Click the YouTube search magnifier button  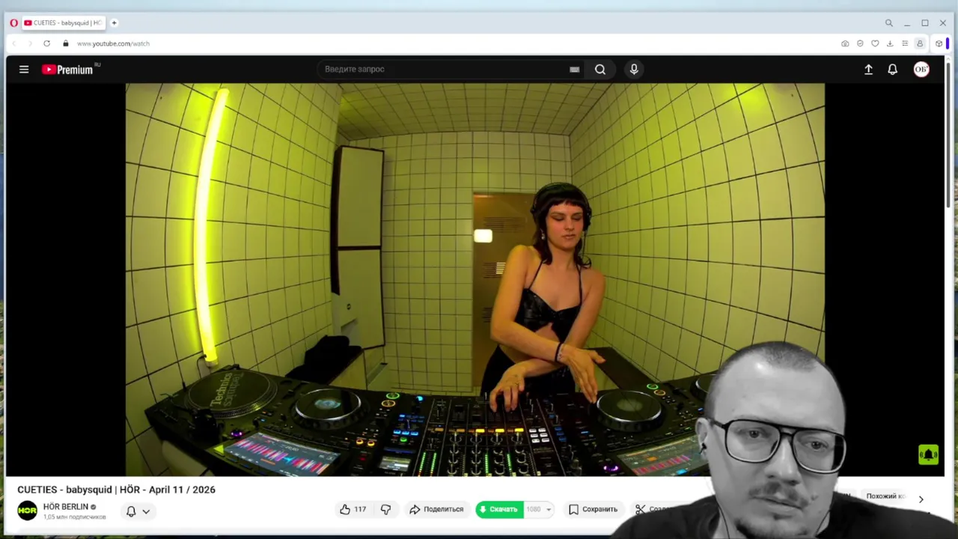coord(600,69)
